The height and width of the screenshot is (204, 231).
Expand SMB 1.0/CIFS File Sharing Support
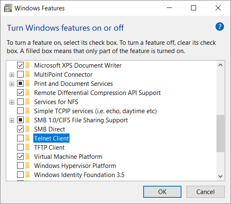click(x=12, y=121)
